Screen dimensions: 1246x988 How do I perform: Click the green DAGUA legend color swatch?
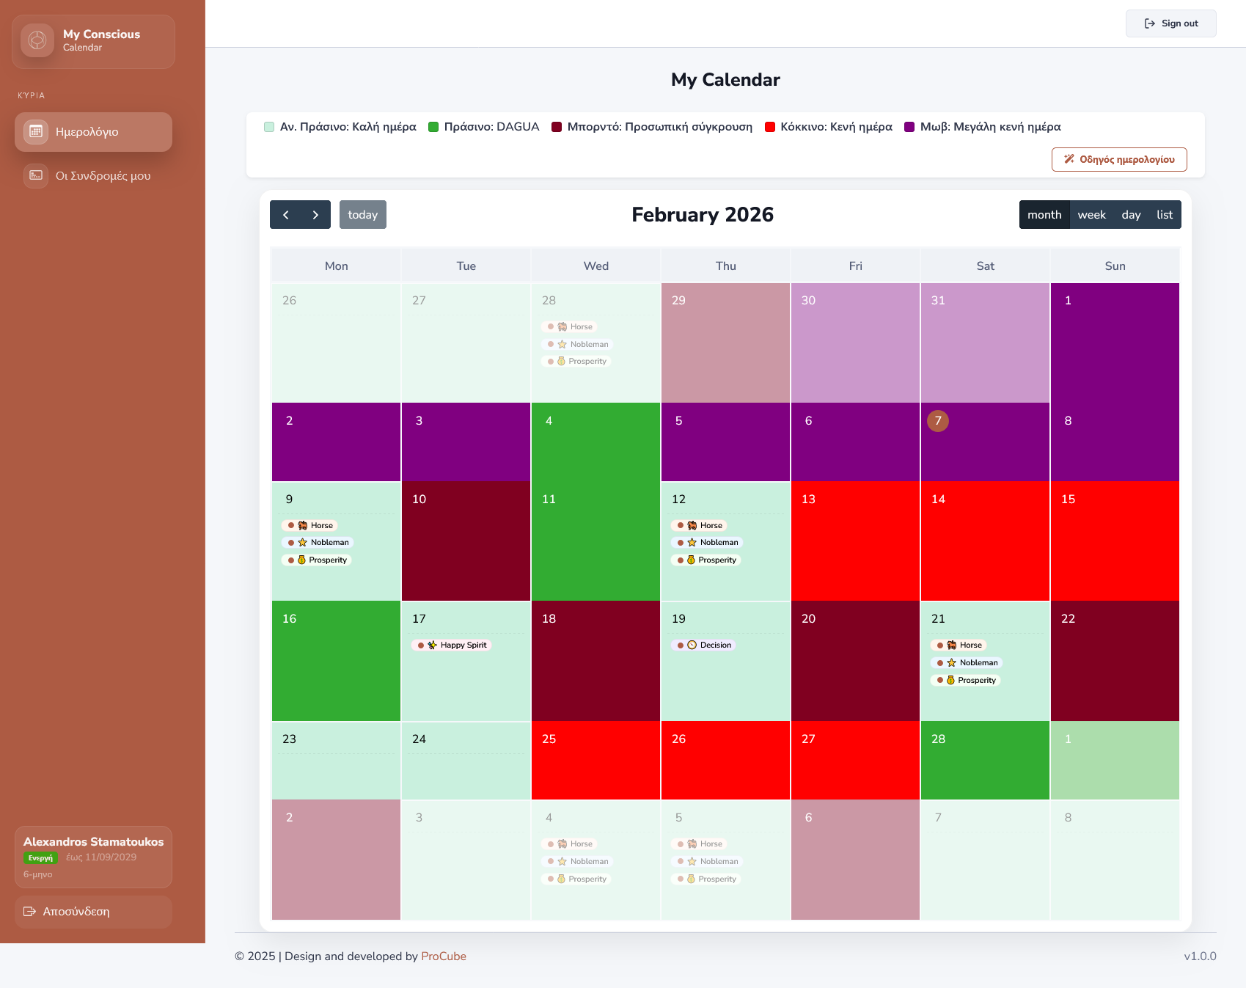433,127
